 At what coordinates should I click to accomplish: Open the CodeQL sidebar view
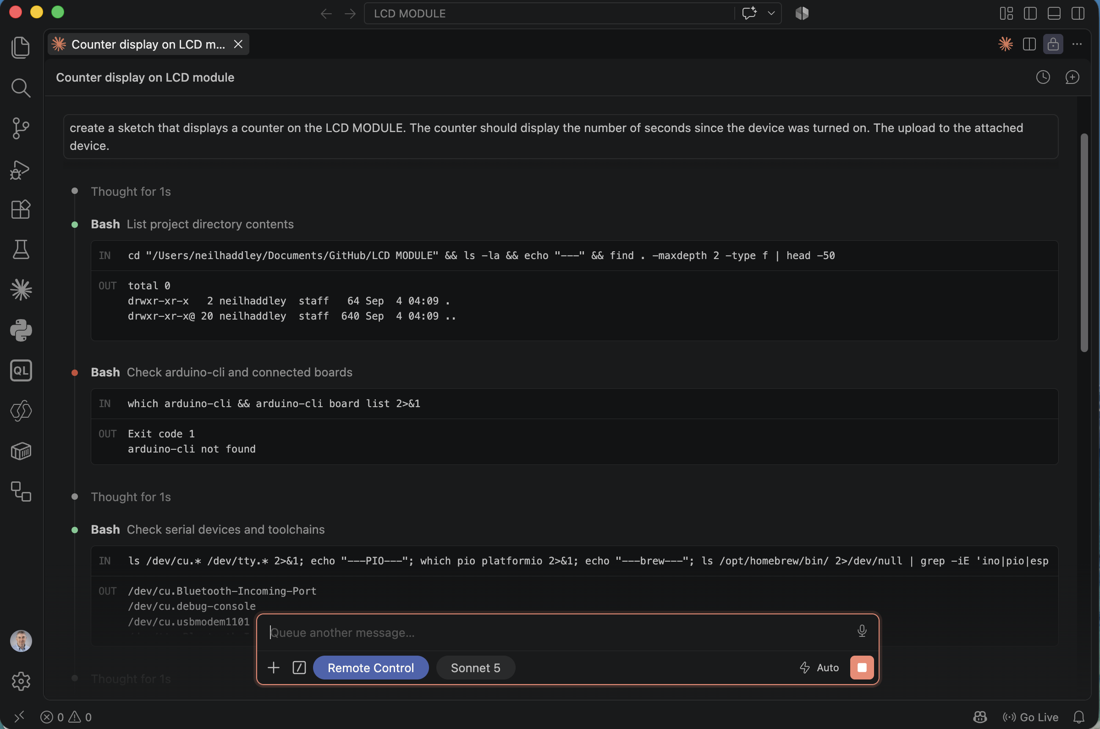(x=21, y=370)
